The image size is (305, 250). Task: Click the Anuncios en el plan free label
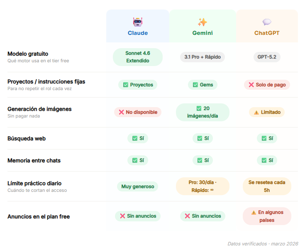pos(39,216)
